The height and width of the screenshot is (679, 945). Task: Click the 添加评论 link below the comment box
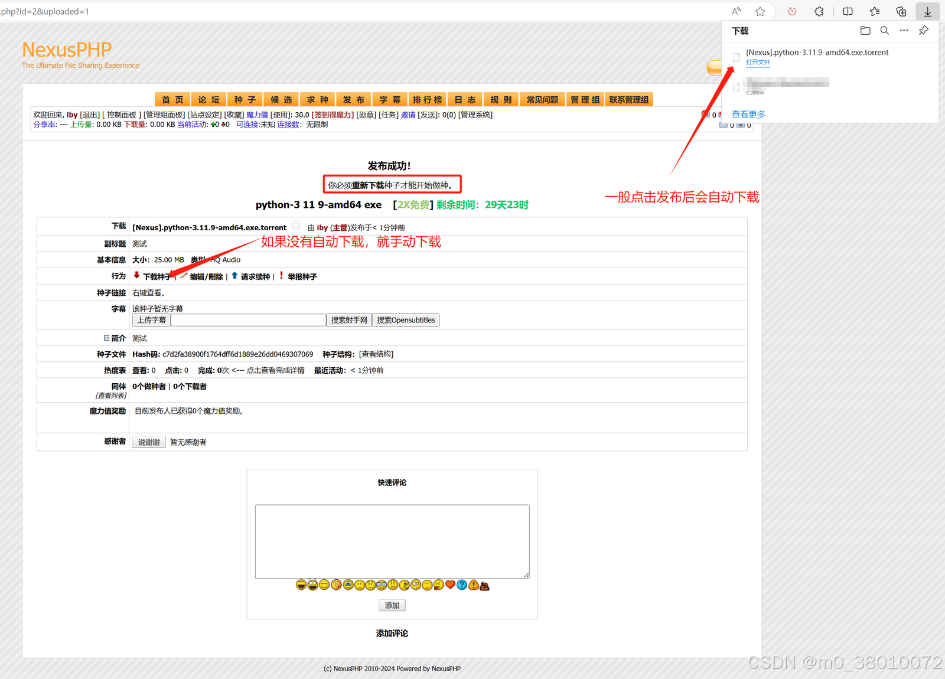coord(392,633)
